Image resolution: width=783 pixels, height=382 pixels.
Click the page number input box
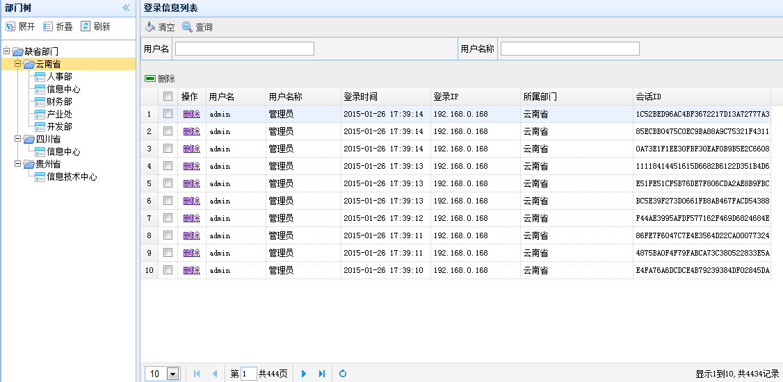[249, 374]
